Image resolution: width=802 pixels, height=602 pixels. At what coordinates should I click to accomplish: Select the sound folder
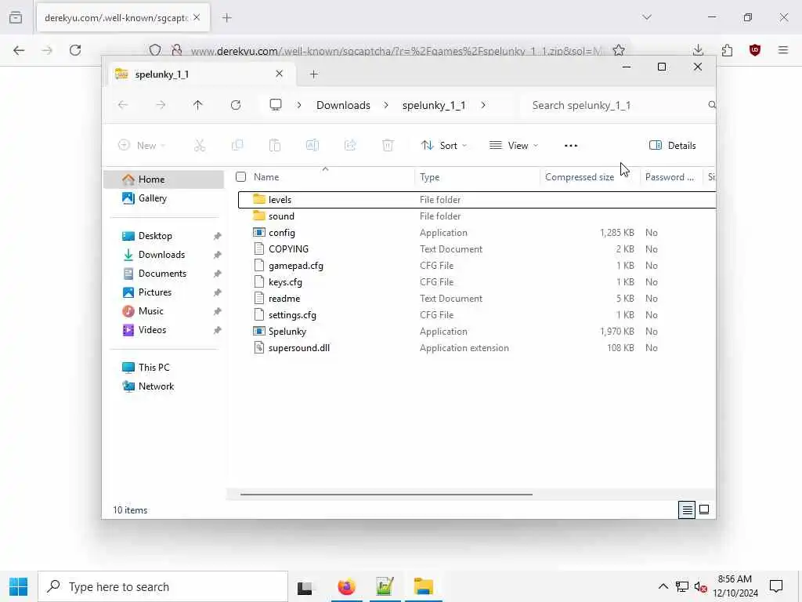point(477,216)
